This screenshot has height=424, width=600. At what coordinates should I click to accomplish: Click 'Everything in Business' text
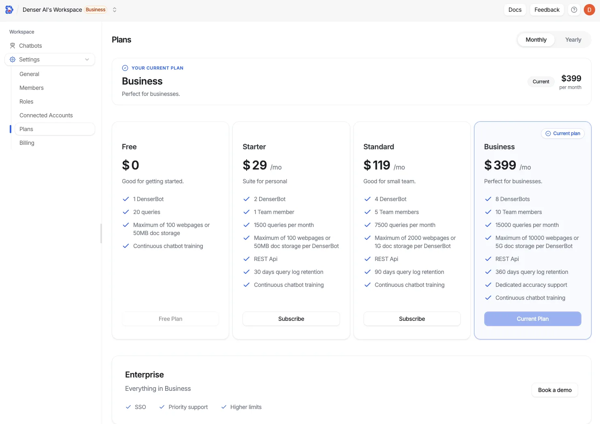[158, 388]
